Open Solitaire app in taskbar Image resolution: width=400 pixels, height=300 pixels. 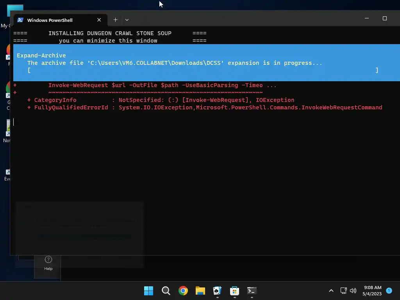coord(217,291)
